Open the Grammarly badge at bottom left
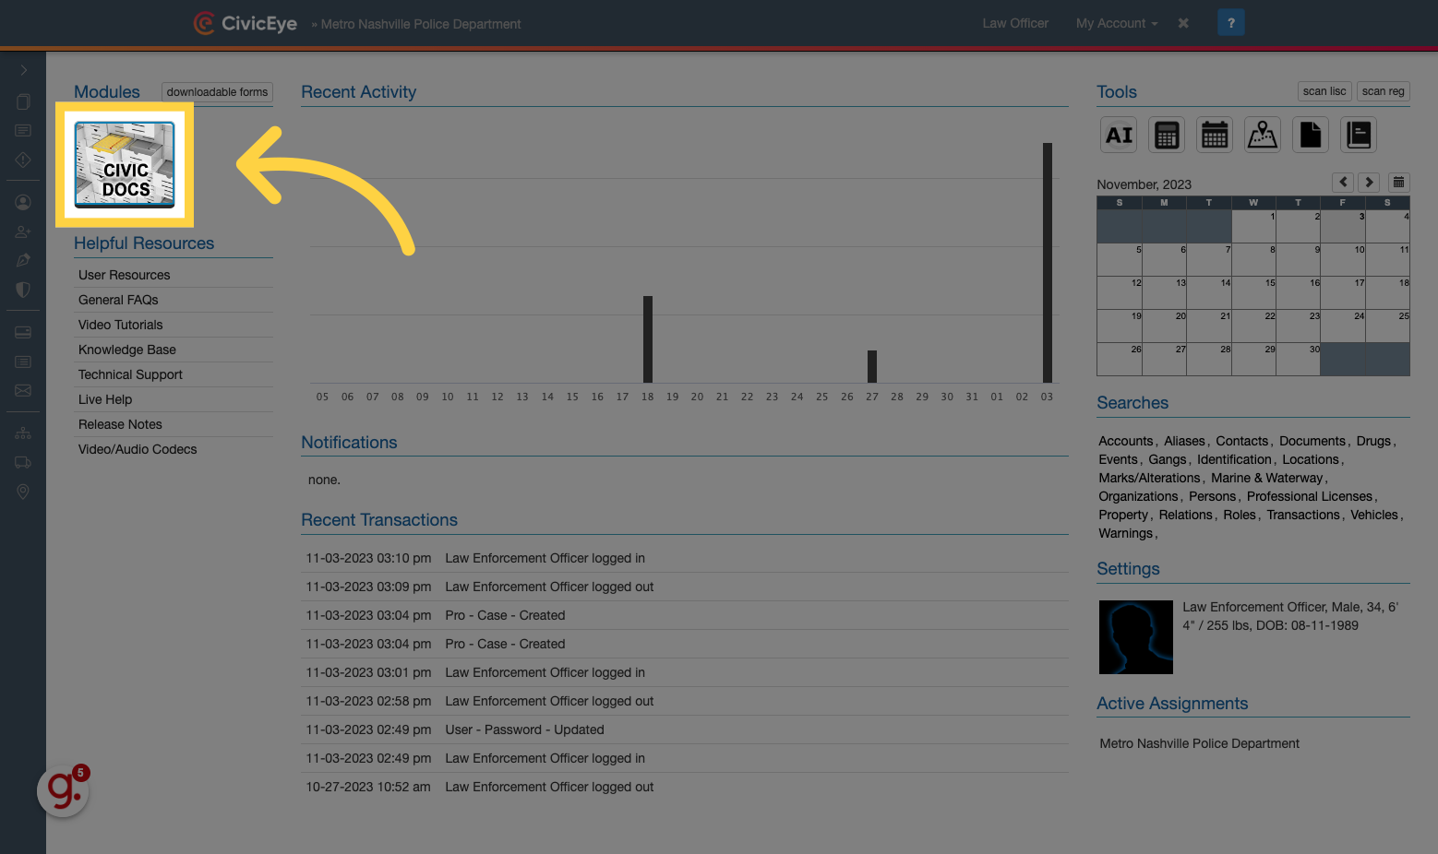The image size is (1438, 854). [63, 790]
